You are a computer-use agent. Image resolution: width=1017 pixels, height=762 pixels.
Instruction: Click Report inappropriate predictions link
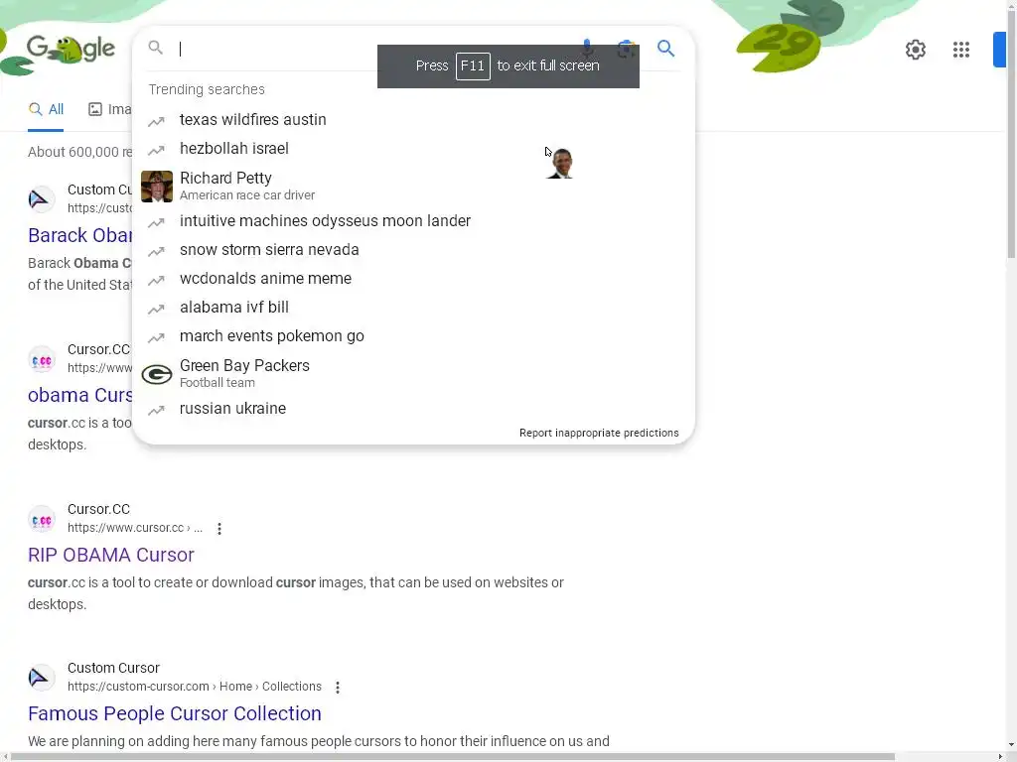(x=599, y=433)
